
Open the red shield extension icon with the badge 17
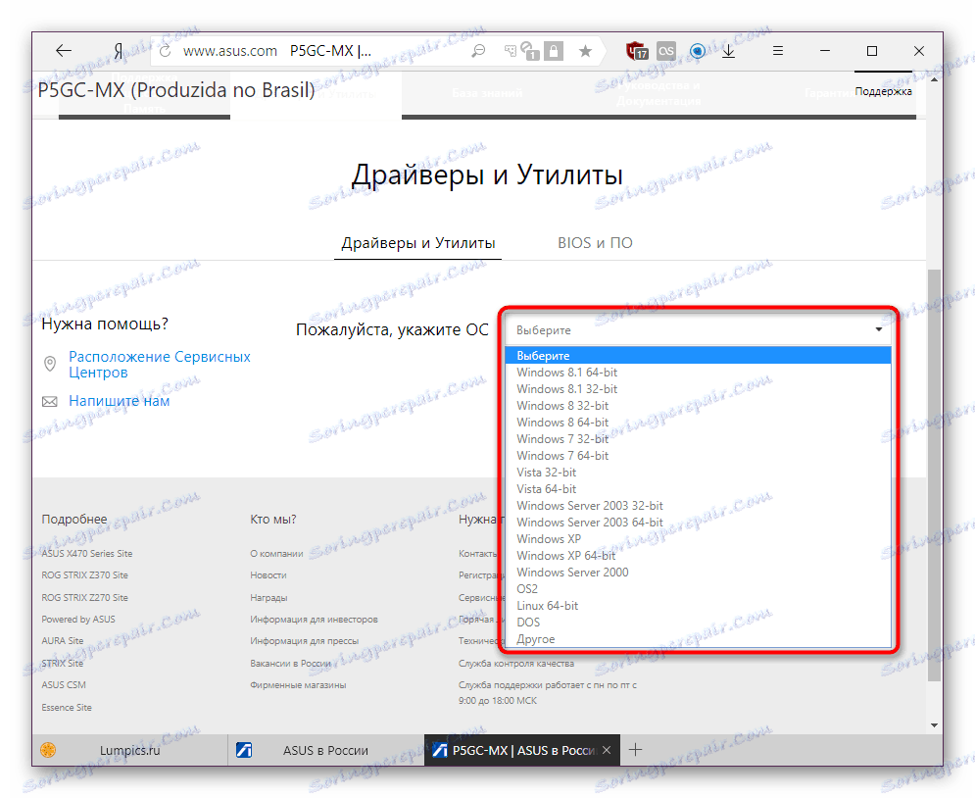[x=637, y=51]
